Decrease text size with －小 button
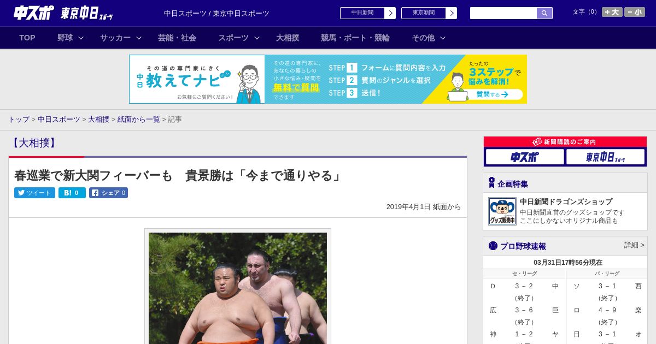656x344 pixels. 635,12
